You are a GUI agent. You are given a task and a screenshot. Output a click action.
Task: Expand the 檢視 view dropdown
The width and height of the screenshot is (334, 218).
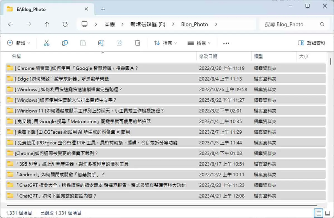tap(199, 43)
